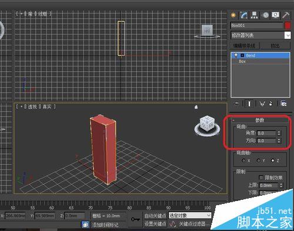The image size is (294, 231).
Task: Select the red box in perspective viewport
Action: click(x=103, y=150)
